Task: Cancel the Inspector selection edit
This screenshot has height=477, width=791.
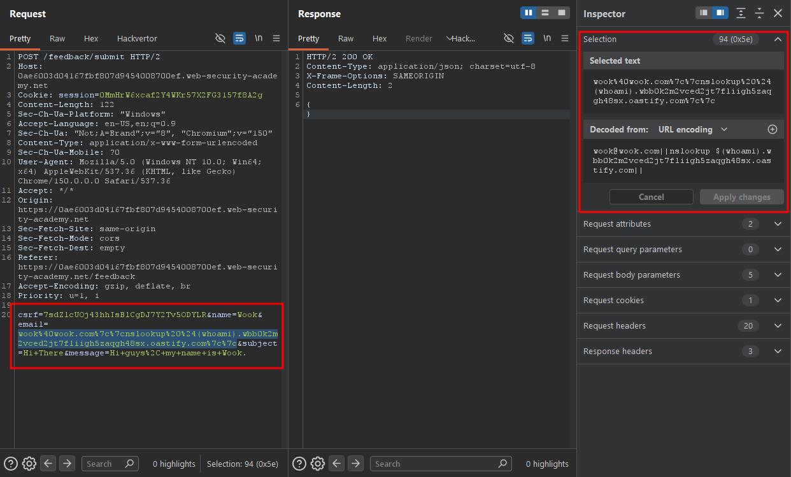Action: click(x=651, y=197)
